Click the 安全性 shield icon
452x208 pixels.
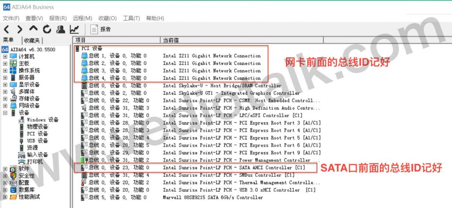tap(13, 176)
